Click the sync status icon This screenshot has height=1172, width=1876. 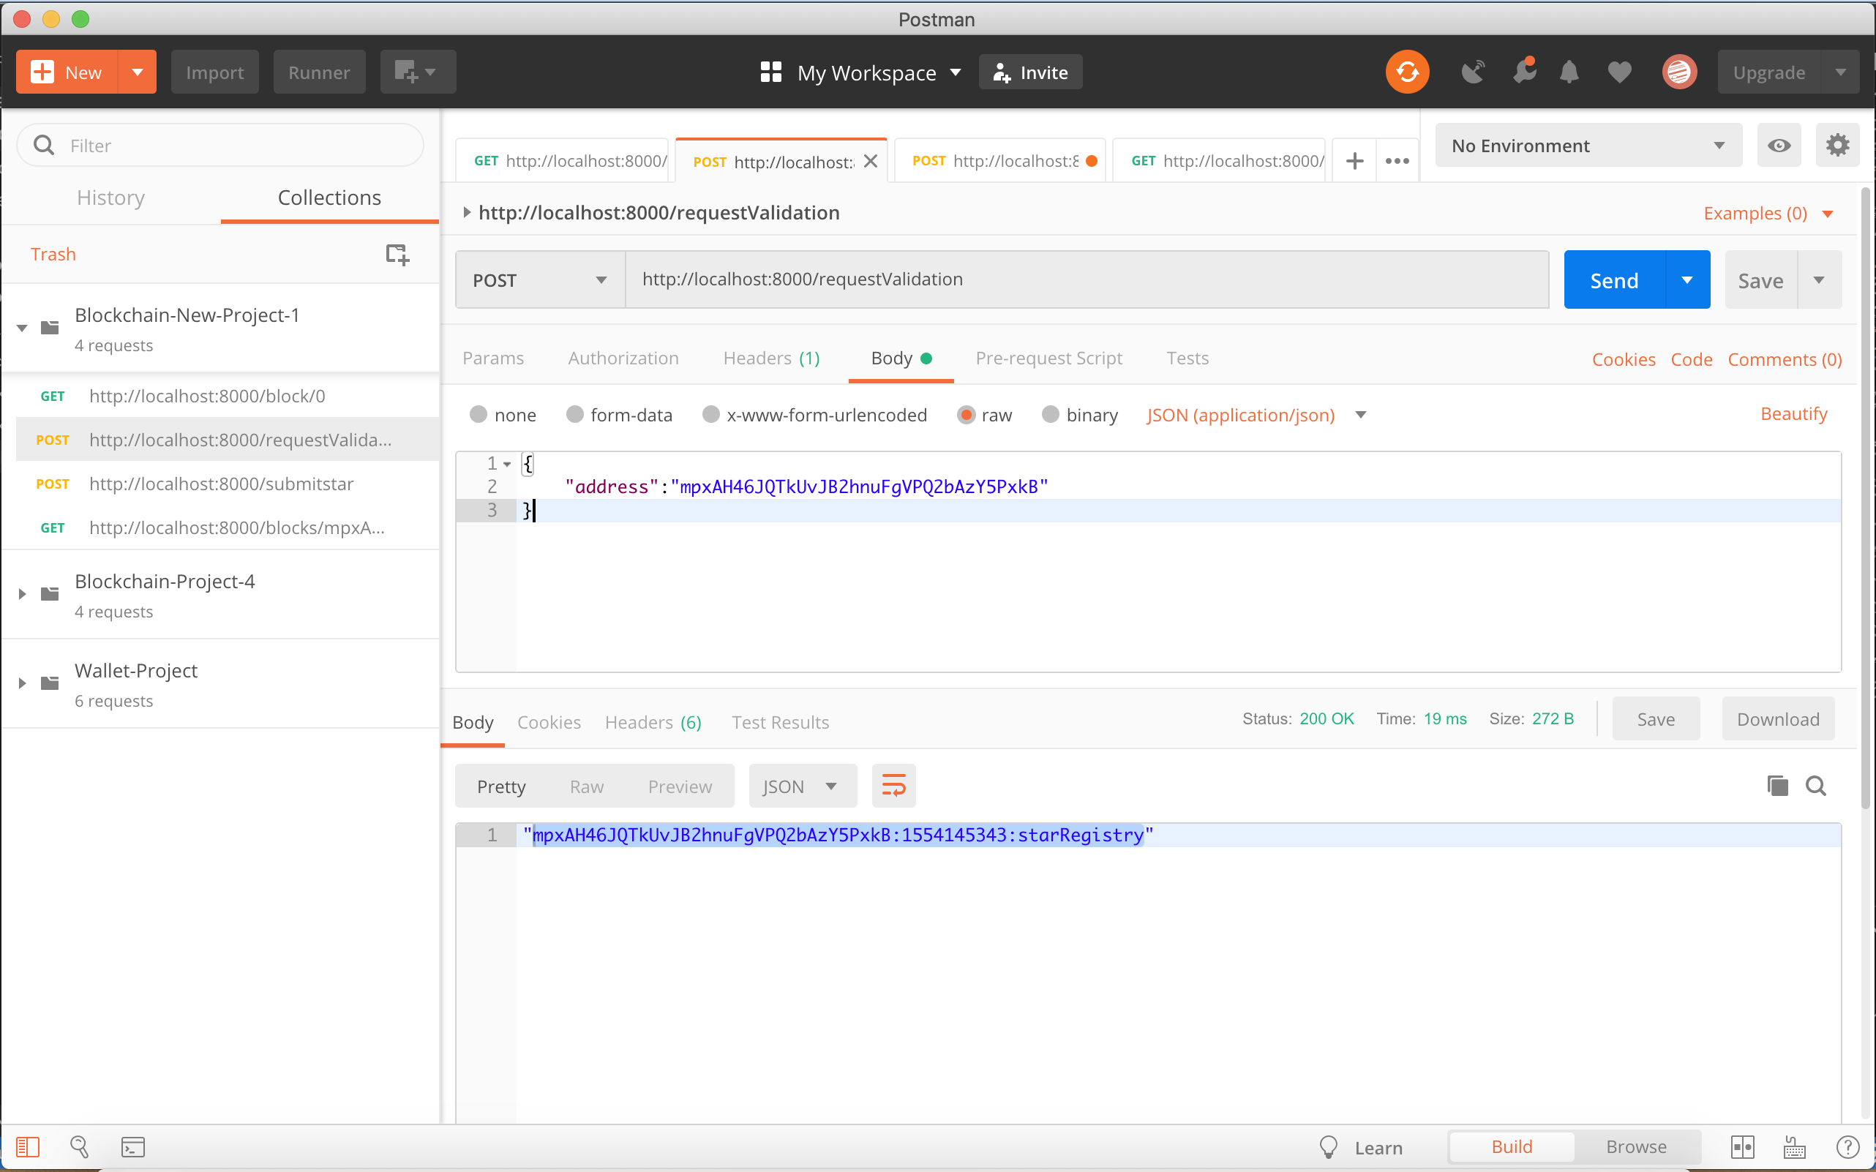1406,72
